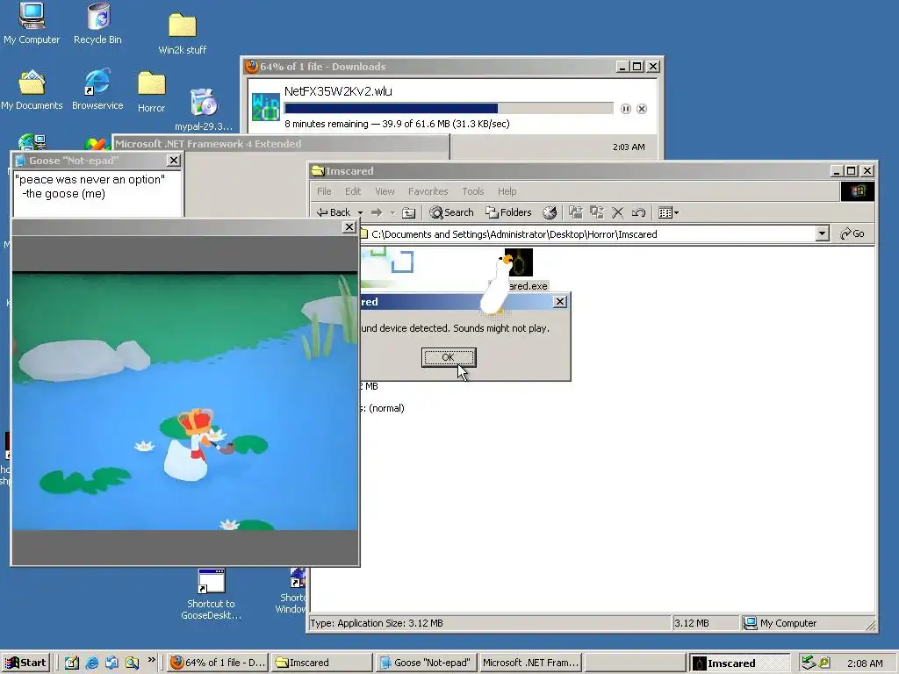Click the Forward arrow in Explorer toolbar
This screenshot has width=899, height=674.
click(x=377, y=212)
